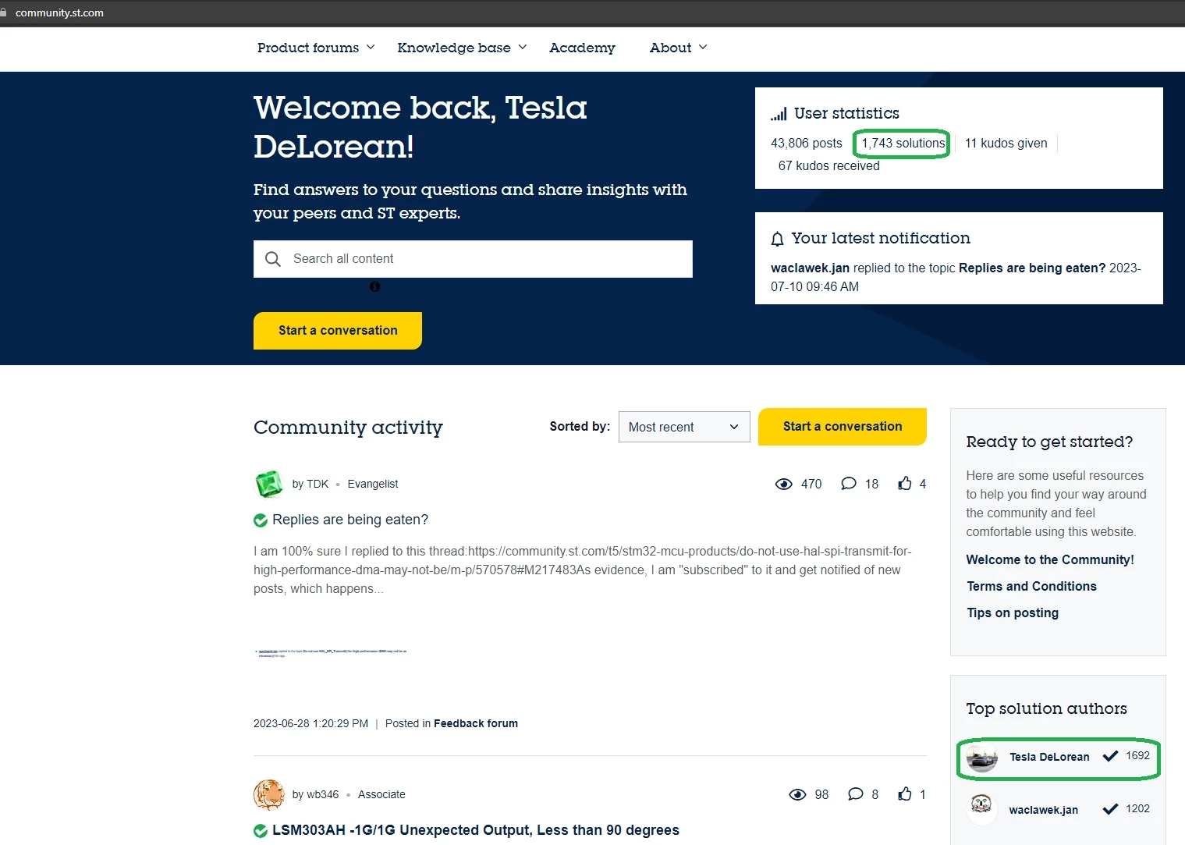The image size is (1185, 845).
Task: Click solved checkmark beside Replies are being eaten
Action: [261, 520]
